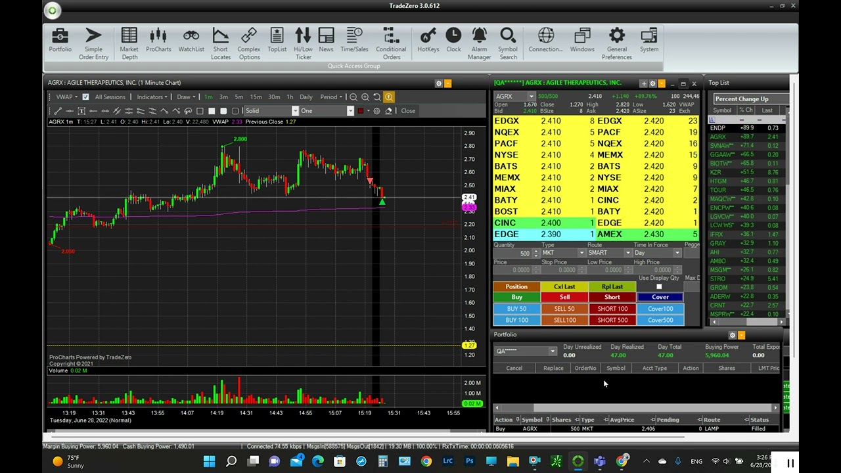Open Windows Start menu
The image size is (841, 473).
coord(210,462)
